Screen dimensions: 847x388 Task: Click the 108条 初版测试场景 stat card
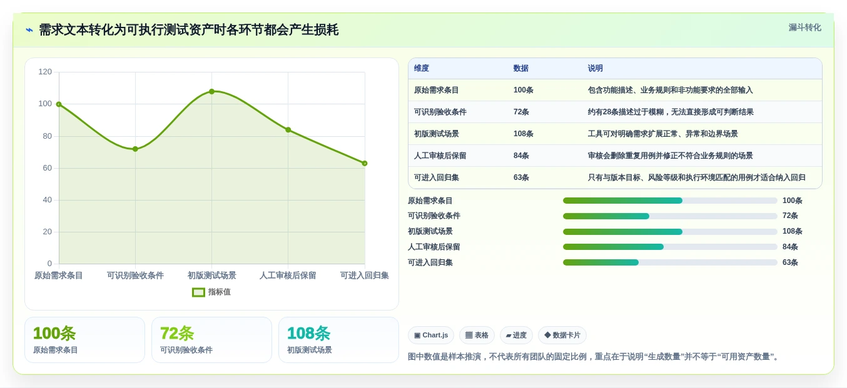pyautogui.click(x=338, y=340)
